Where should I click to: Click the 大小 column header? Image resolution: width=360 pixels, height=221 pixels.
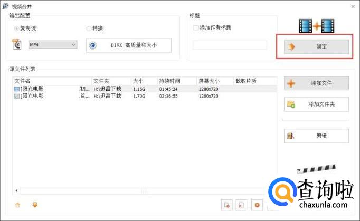tap(144, 81)
